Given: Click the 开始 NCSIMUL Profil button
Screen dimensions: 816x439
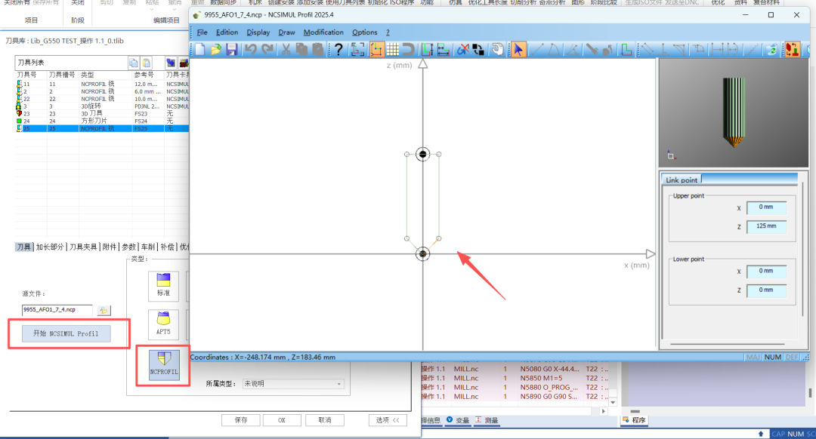Looking at the screenshot, I should tap(66, 333).
